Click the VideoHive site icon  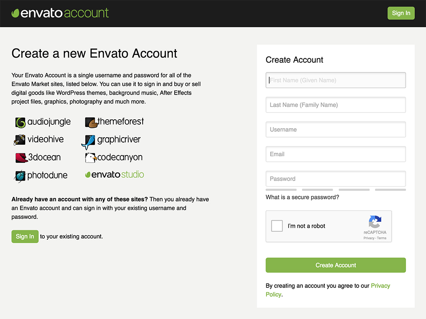point(19,139)
